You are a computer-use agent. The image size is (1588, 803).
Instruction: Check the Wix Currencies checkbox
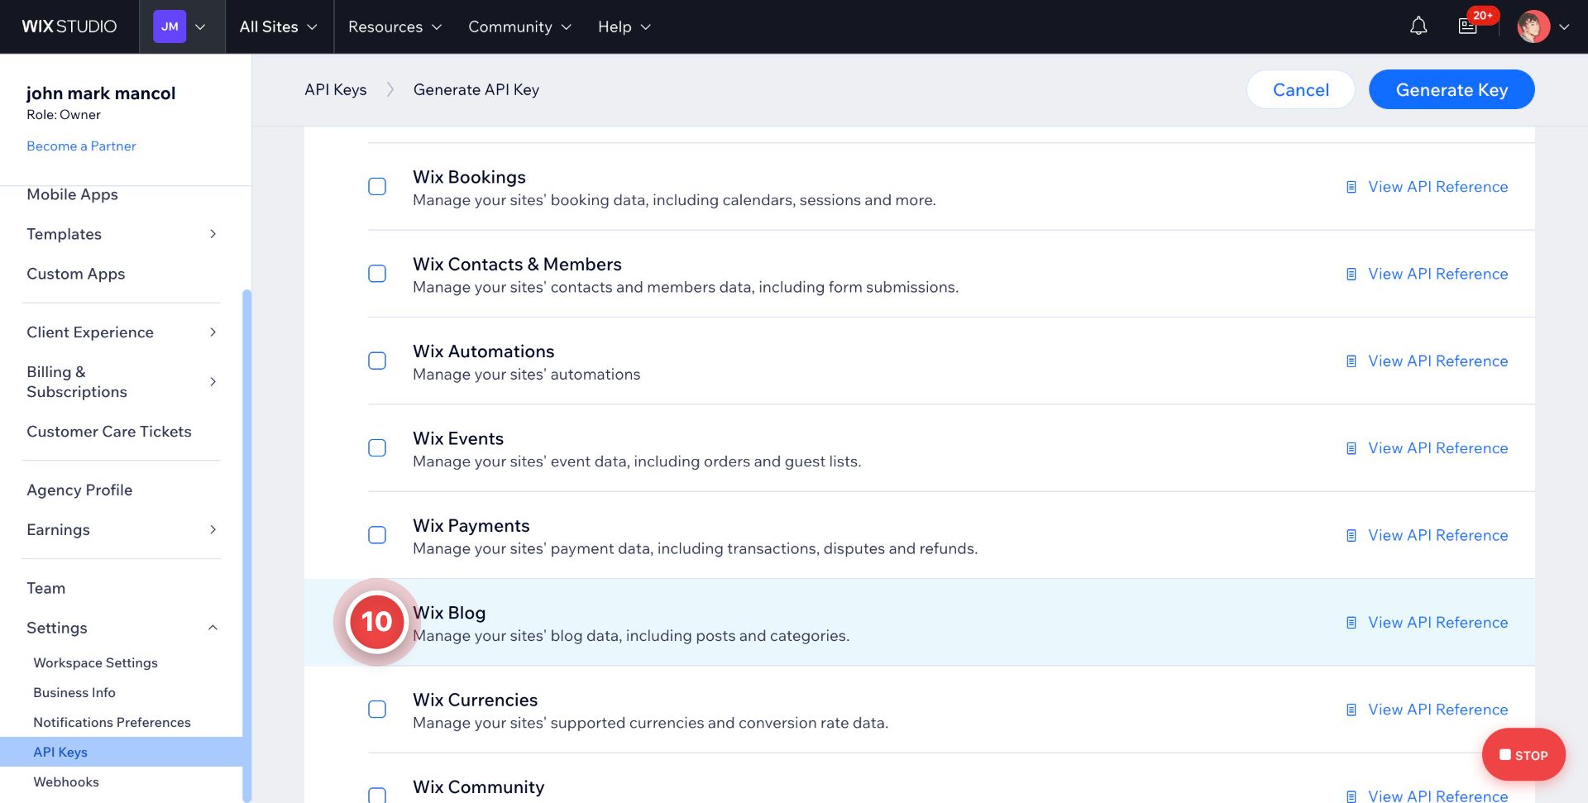[x=377, y=710]
